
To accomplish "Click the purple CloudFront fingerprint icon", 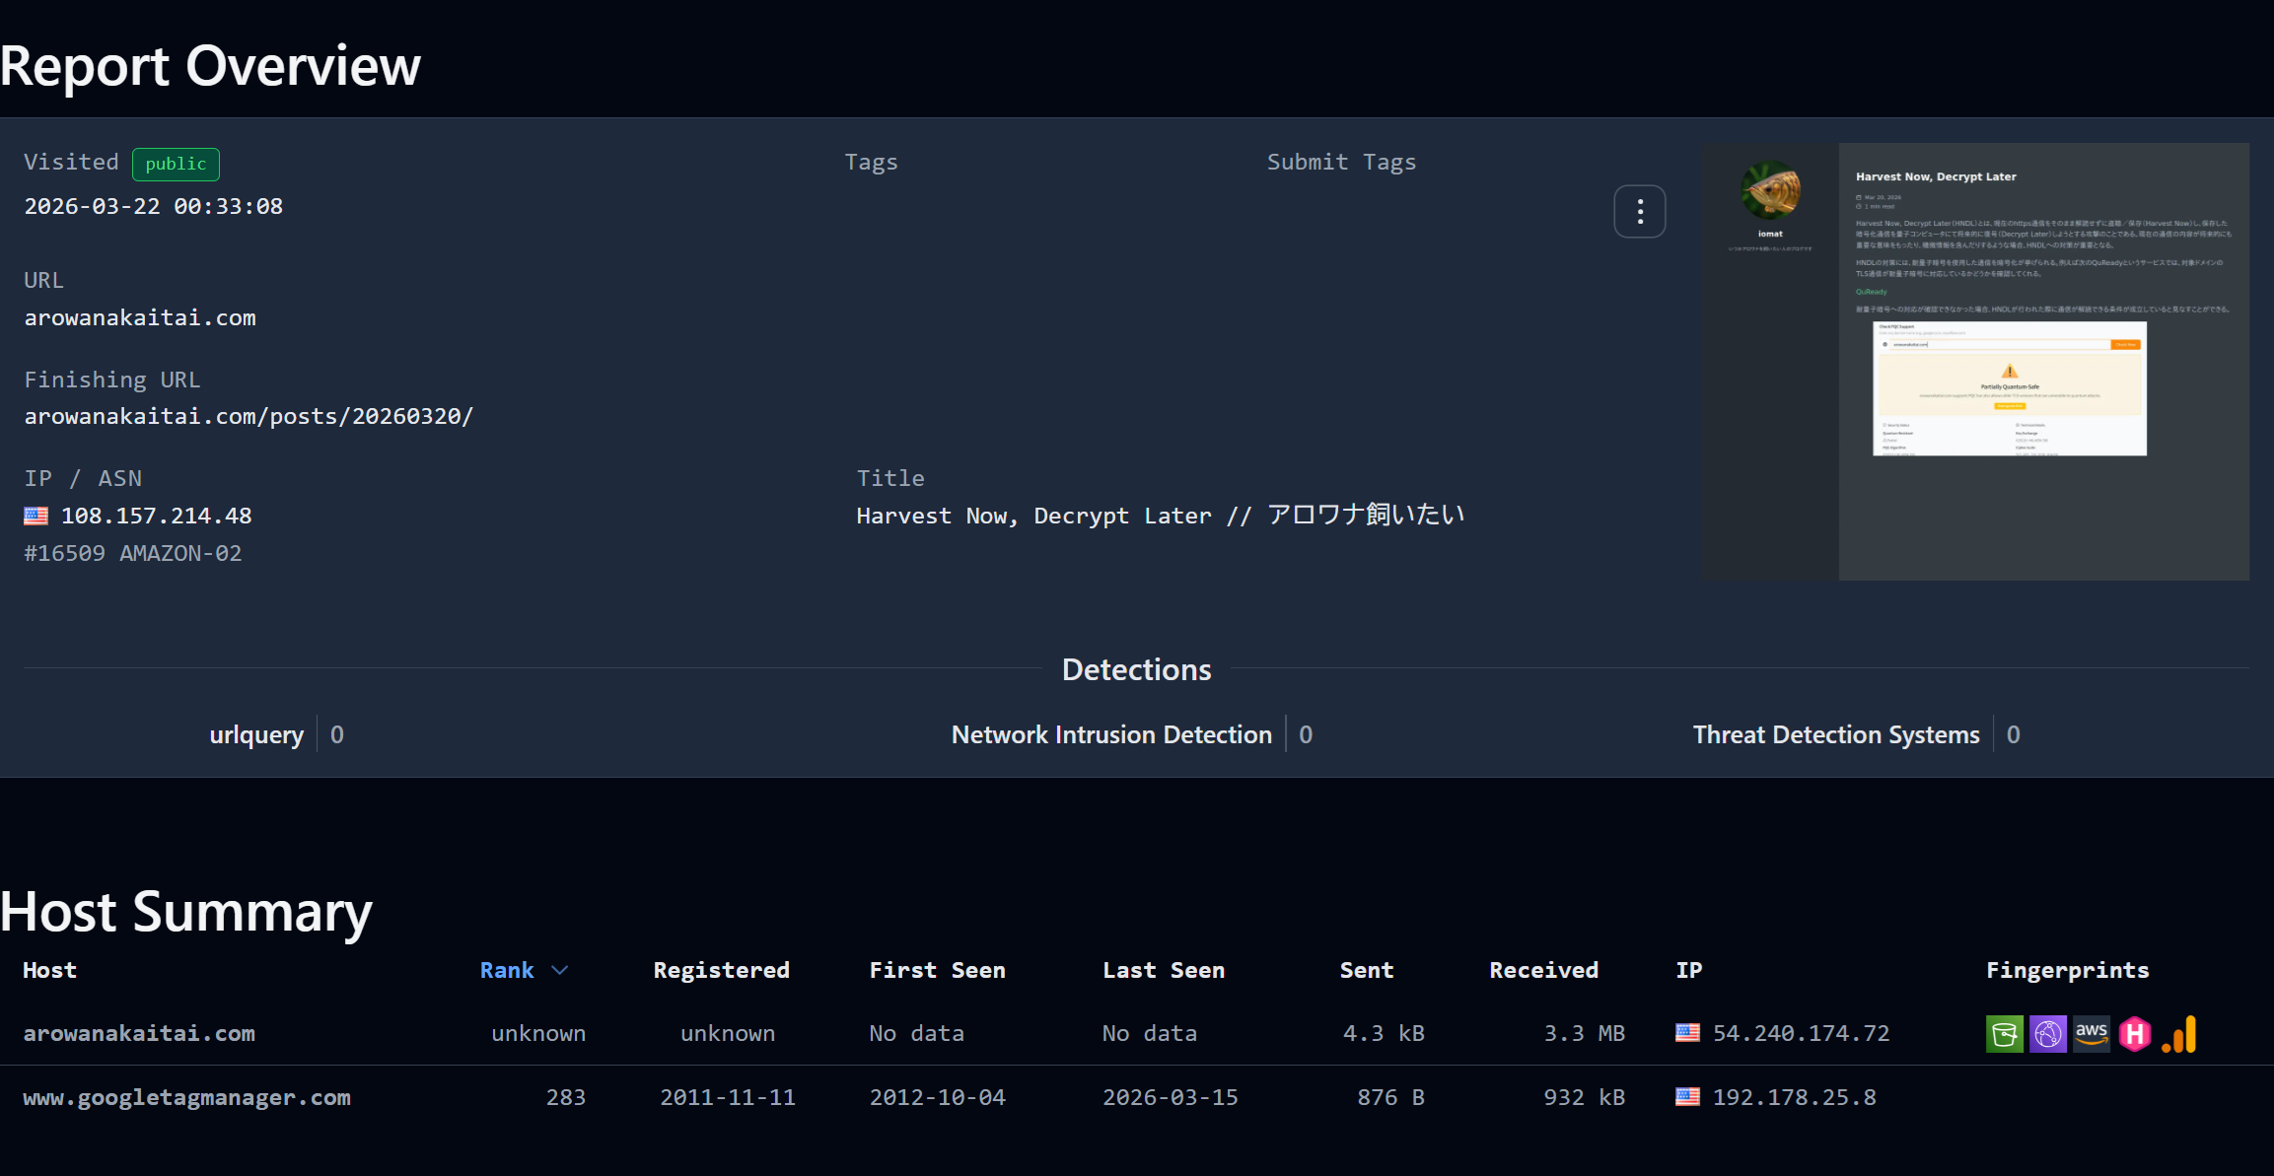I will click(x=2047, y=1034).
